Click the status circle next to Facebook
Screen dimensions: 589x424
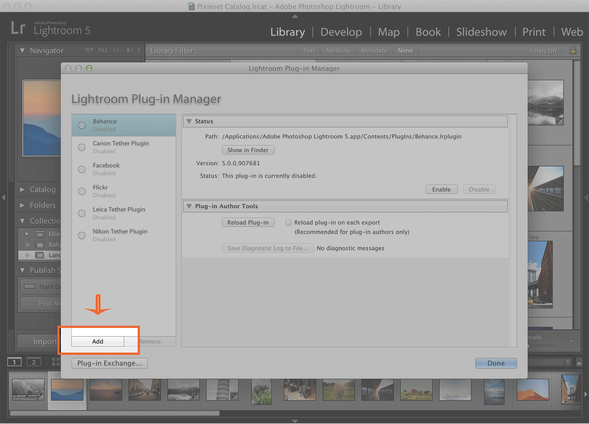point(82,169)
